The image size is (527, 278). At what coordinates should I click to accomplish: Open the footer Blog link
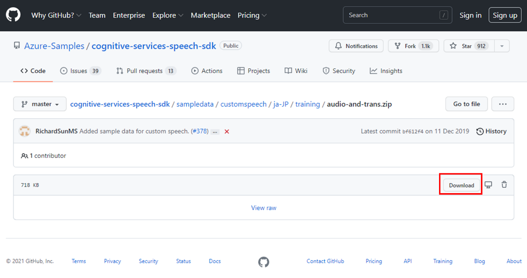click(x=480, y=261)
